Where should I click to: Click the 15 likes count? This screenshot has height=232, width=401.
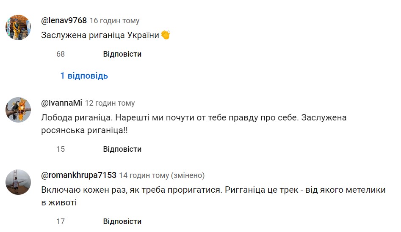coord(61,149)
